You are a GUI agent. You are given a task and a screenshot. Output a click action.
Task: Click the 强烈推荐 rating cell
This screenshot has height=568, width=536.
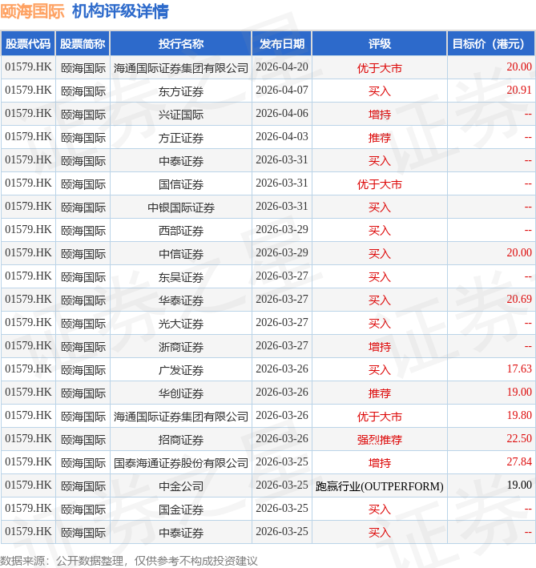(380, 439)
